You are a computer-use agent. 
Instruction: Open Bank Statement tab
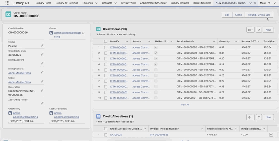[202, 3]
